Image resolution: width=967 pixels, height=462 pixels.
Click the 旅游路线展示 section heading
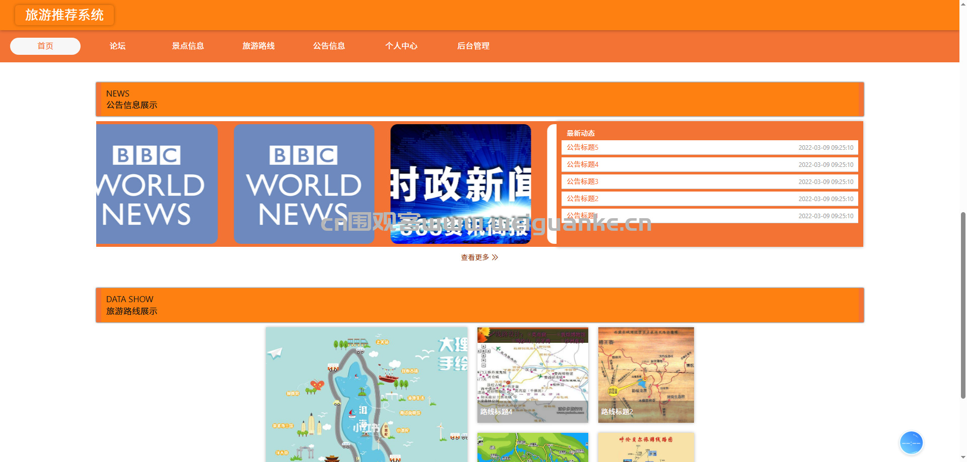131,311
